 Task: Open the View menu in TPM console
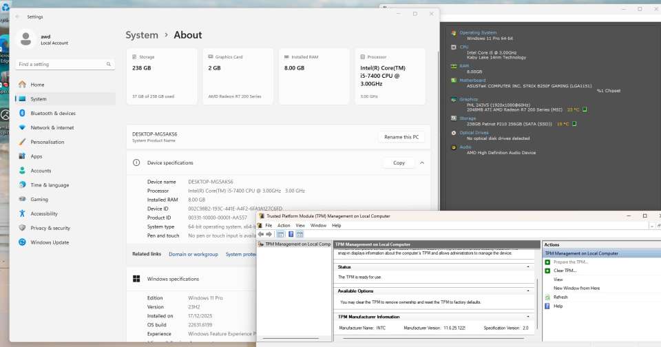tap(300, 225)
